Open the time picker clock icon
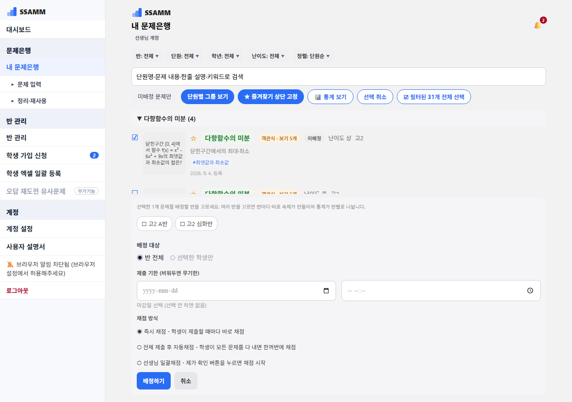Viewport: 572px width, 402px height. click(530, 290)
